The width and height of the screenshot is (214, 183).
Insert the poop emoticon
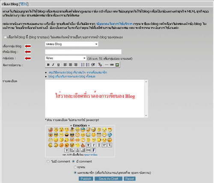[83, 145]
